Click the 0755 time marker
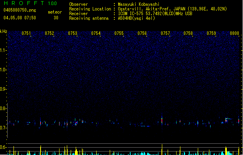Viewport: 243px width, 155px height. pos(119,33)
